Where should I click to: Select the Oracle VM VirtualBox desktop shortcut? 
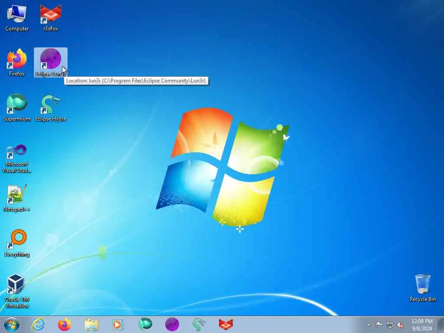[x=17, y=291]
